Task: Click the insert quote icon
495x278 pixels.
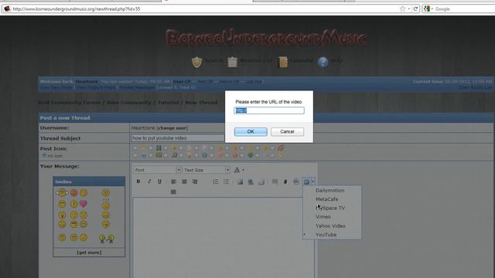Action: (x=275, y=181)
